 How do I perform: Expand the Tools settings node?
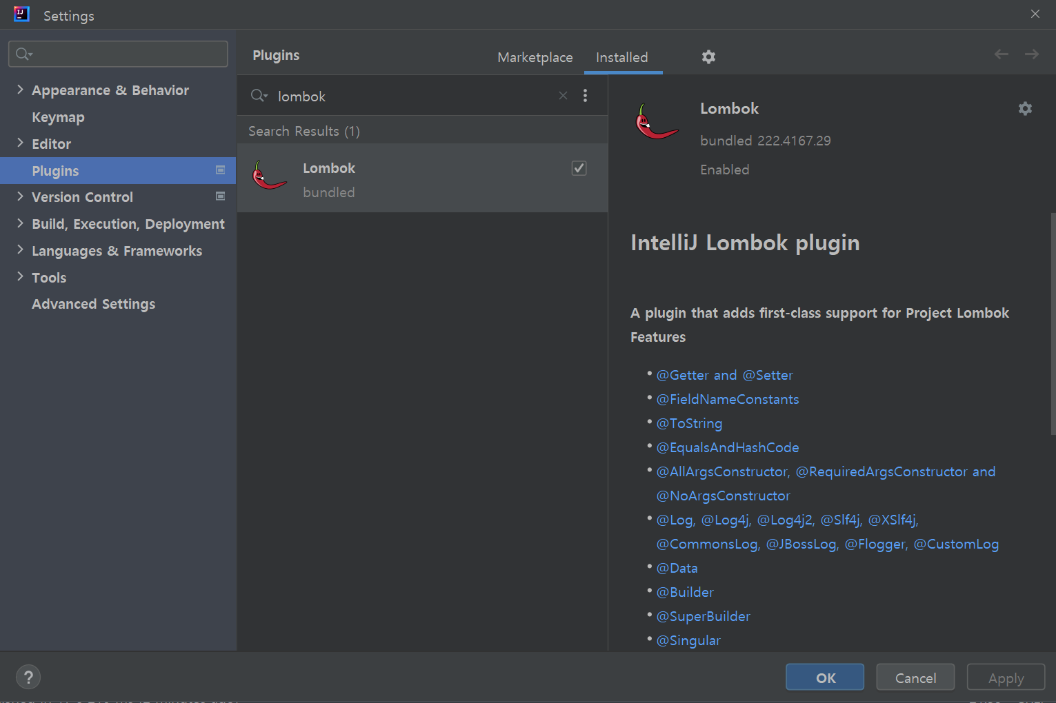(20, 277)
